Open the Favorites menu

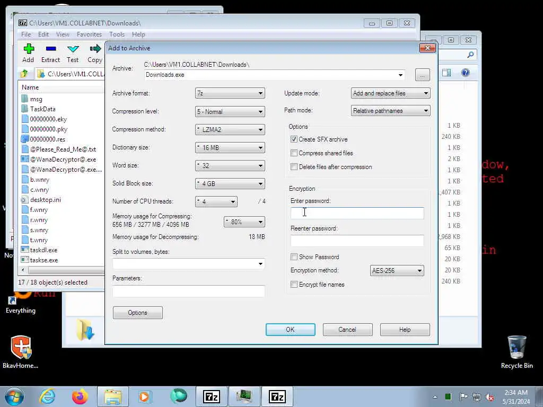point(89,34)
